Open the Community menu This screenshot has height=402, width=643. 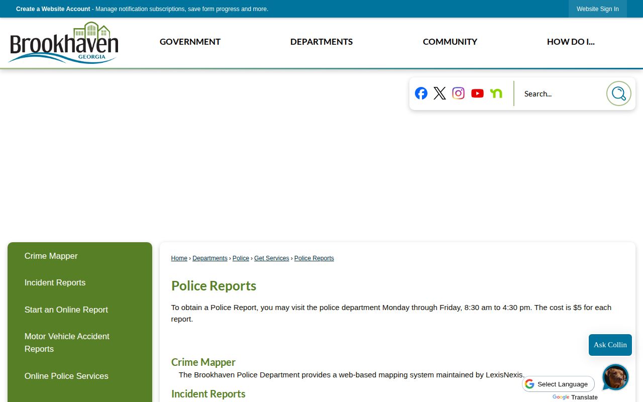[x=450, y=42]
